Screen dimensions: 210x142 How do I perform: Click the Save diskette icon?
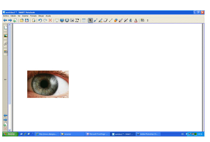pos(27,20)
